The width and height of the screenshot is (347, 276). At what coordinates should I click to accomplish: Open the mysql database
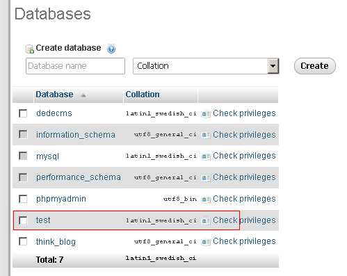[47, 156]
